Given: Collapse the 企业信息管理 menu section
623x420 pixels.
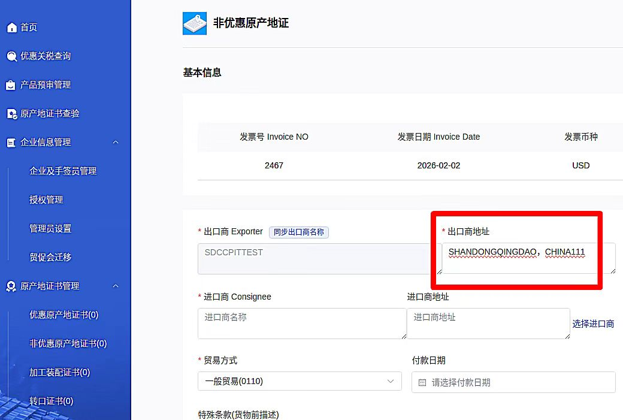Looking at the screenshot, I should [116, 143].
